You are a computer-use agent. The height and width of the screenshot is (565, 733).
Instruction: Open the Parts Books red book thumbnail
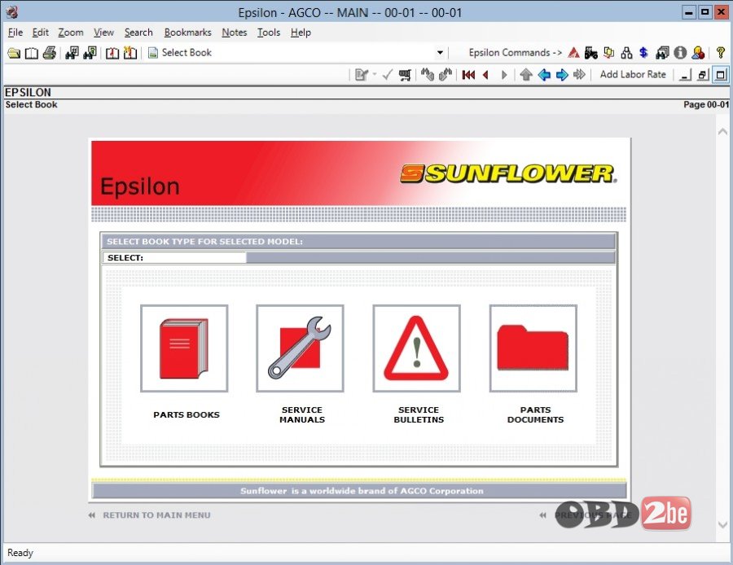point(184,348)
